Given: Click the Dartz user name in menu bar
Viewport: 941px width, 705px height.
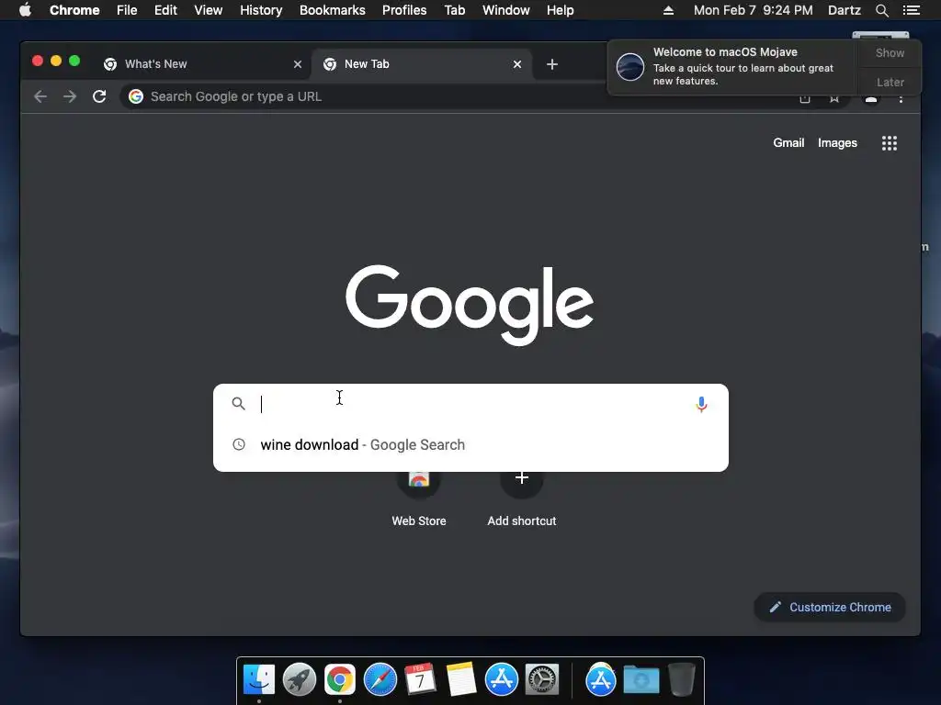Looking at the screenshot, I should (x=844, y=10).
